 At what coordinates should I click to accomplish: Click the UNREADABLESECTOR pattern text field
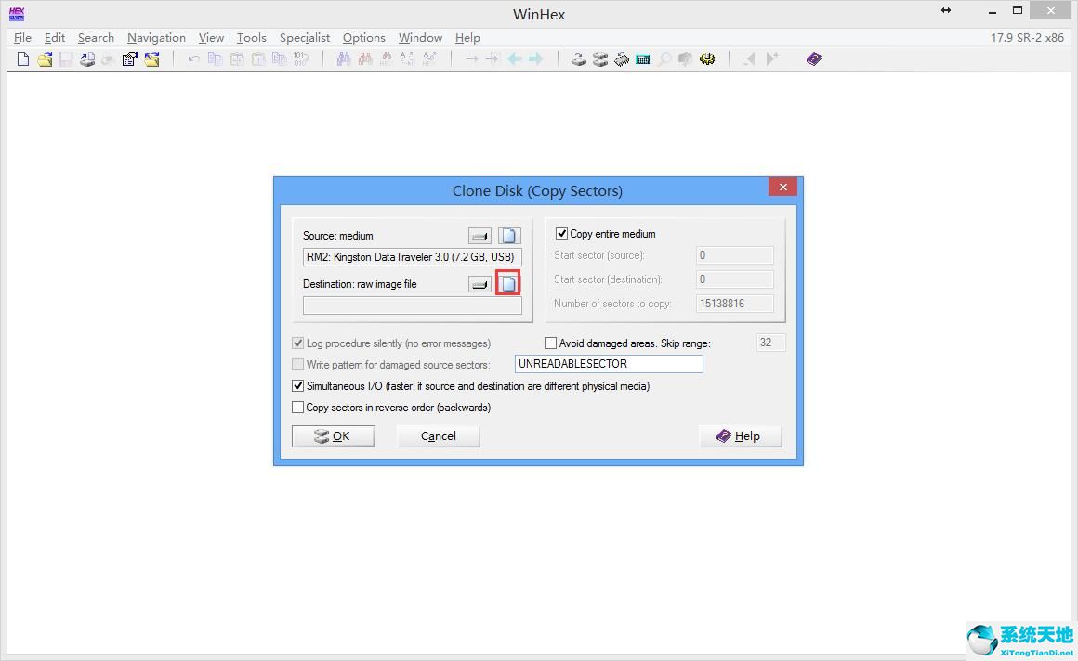click(609, 364)
